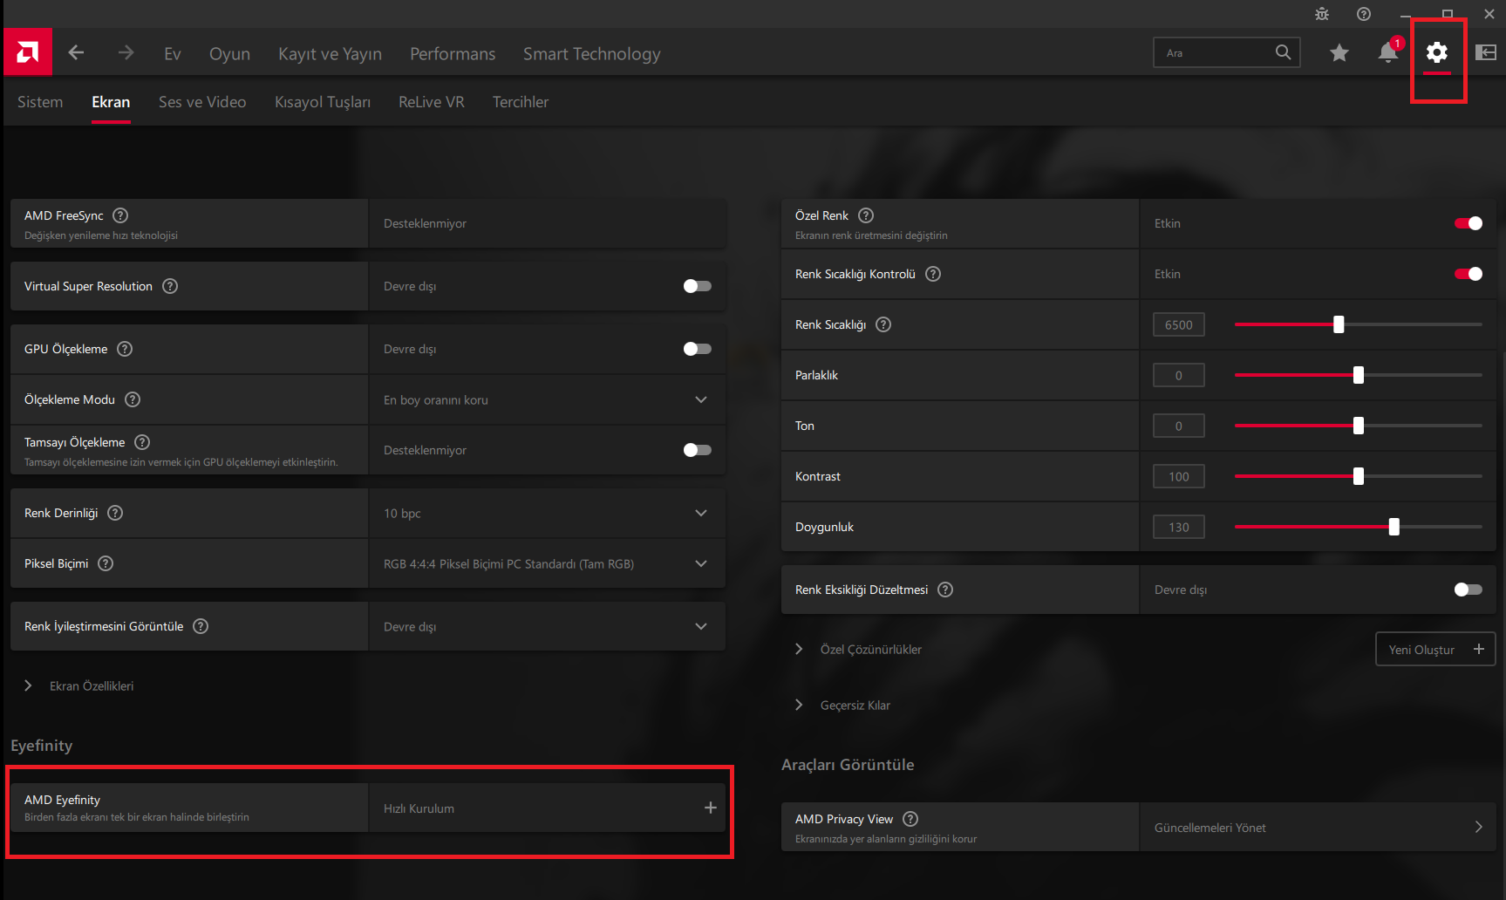
Task: Open Oyun in top navigation
Action: pos(229,54)
